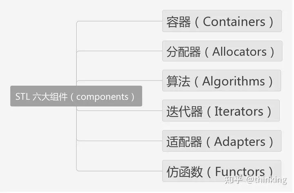Click the word "components" in root node

[x=102, y=97]
